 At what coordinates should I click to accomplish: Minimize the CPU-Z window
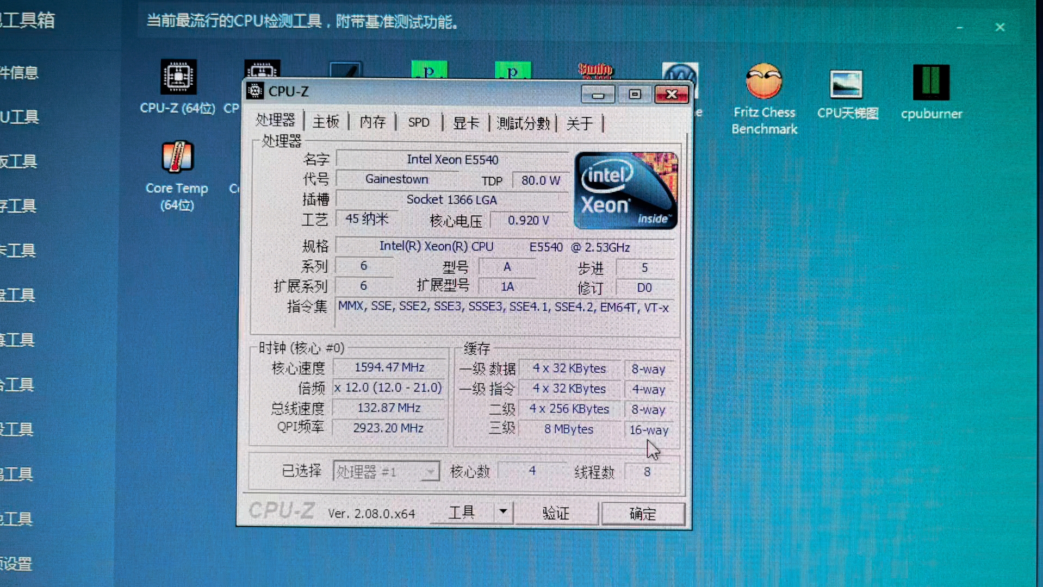pyautogui.click(x=598, y=95)
